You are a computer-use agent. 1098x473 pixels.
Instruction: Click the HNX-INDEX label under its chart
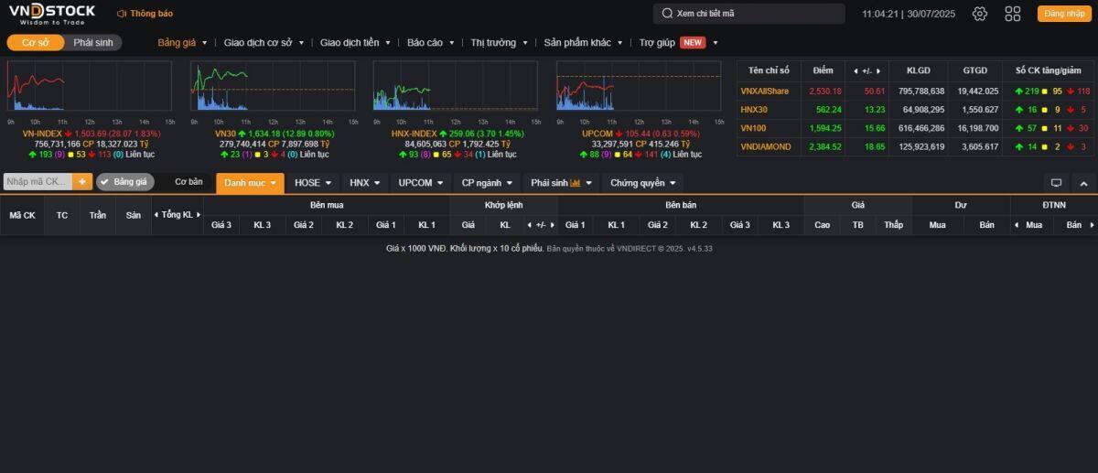414,134
